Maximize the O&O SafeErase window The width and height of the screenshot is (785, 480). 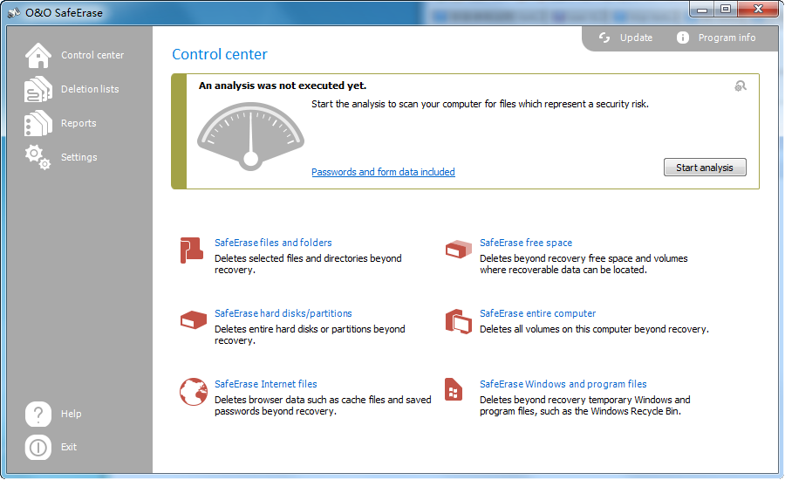click(x=726, y=9)
